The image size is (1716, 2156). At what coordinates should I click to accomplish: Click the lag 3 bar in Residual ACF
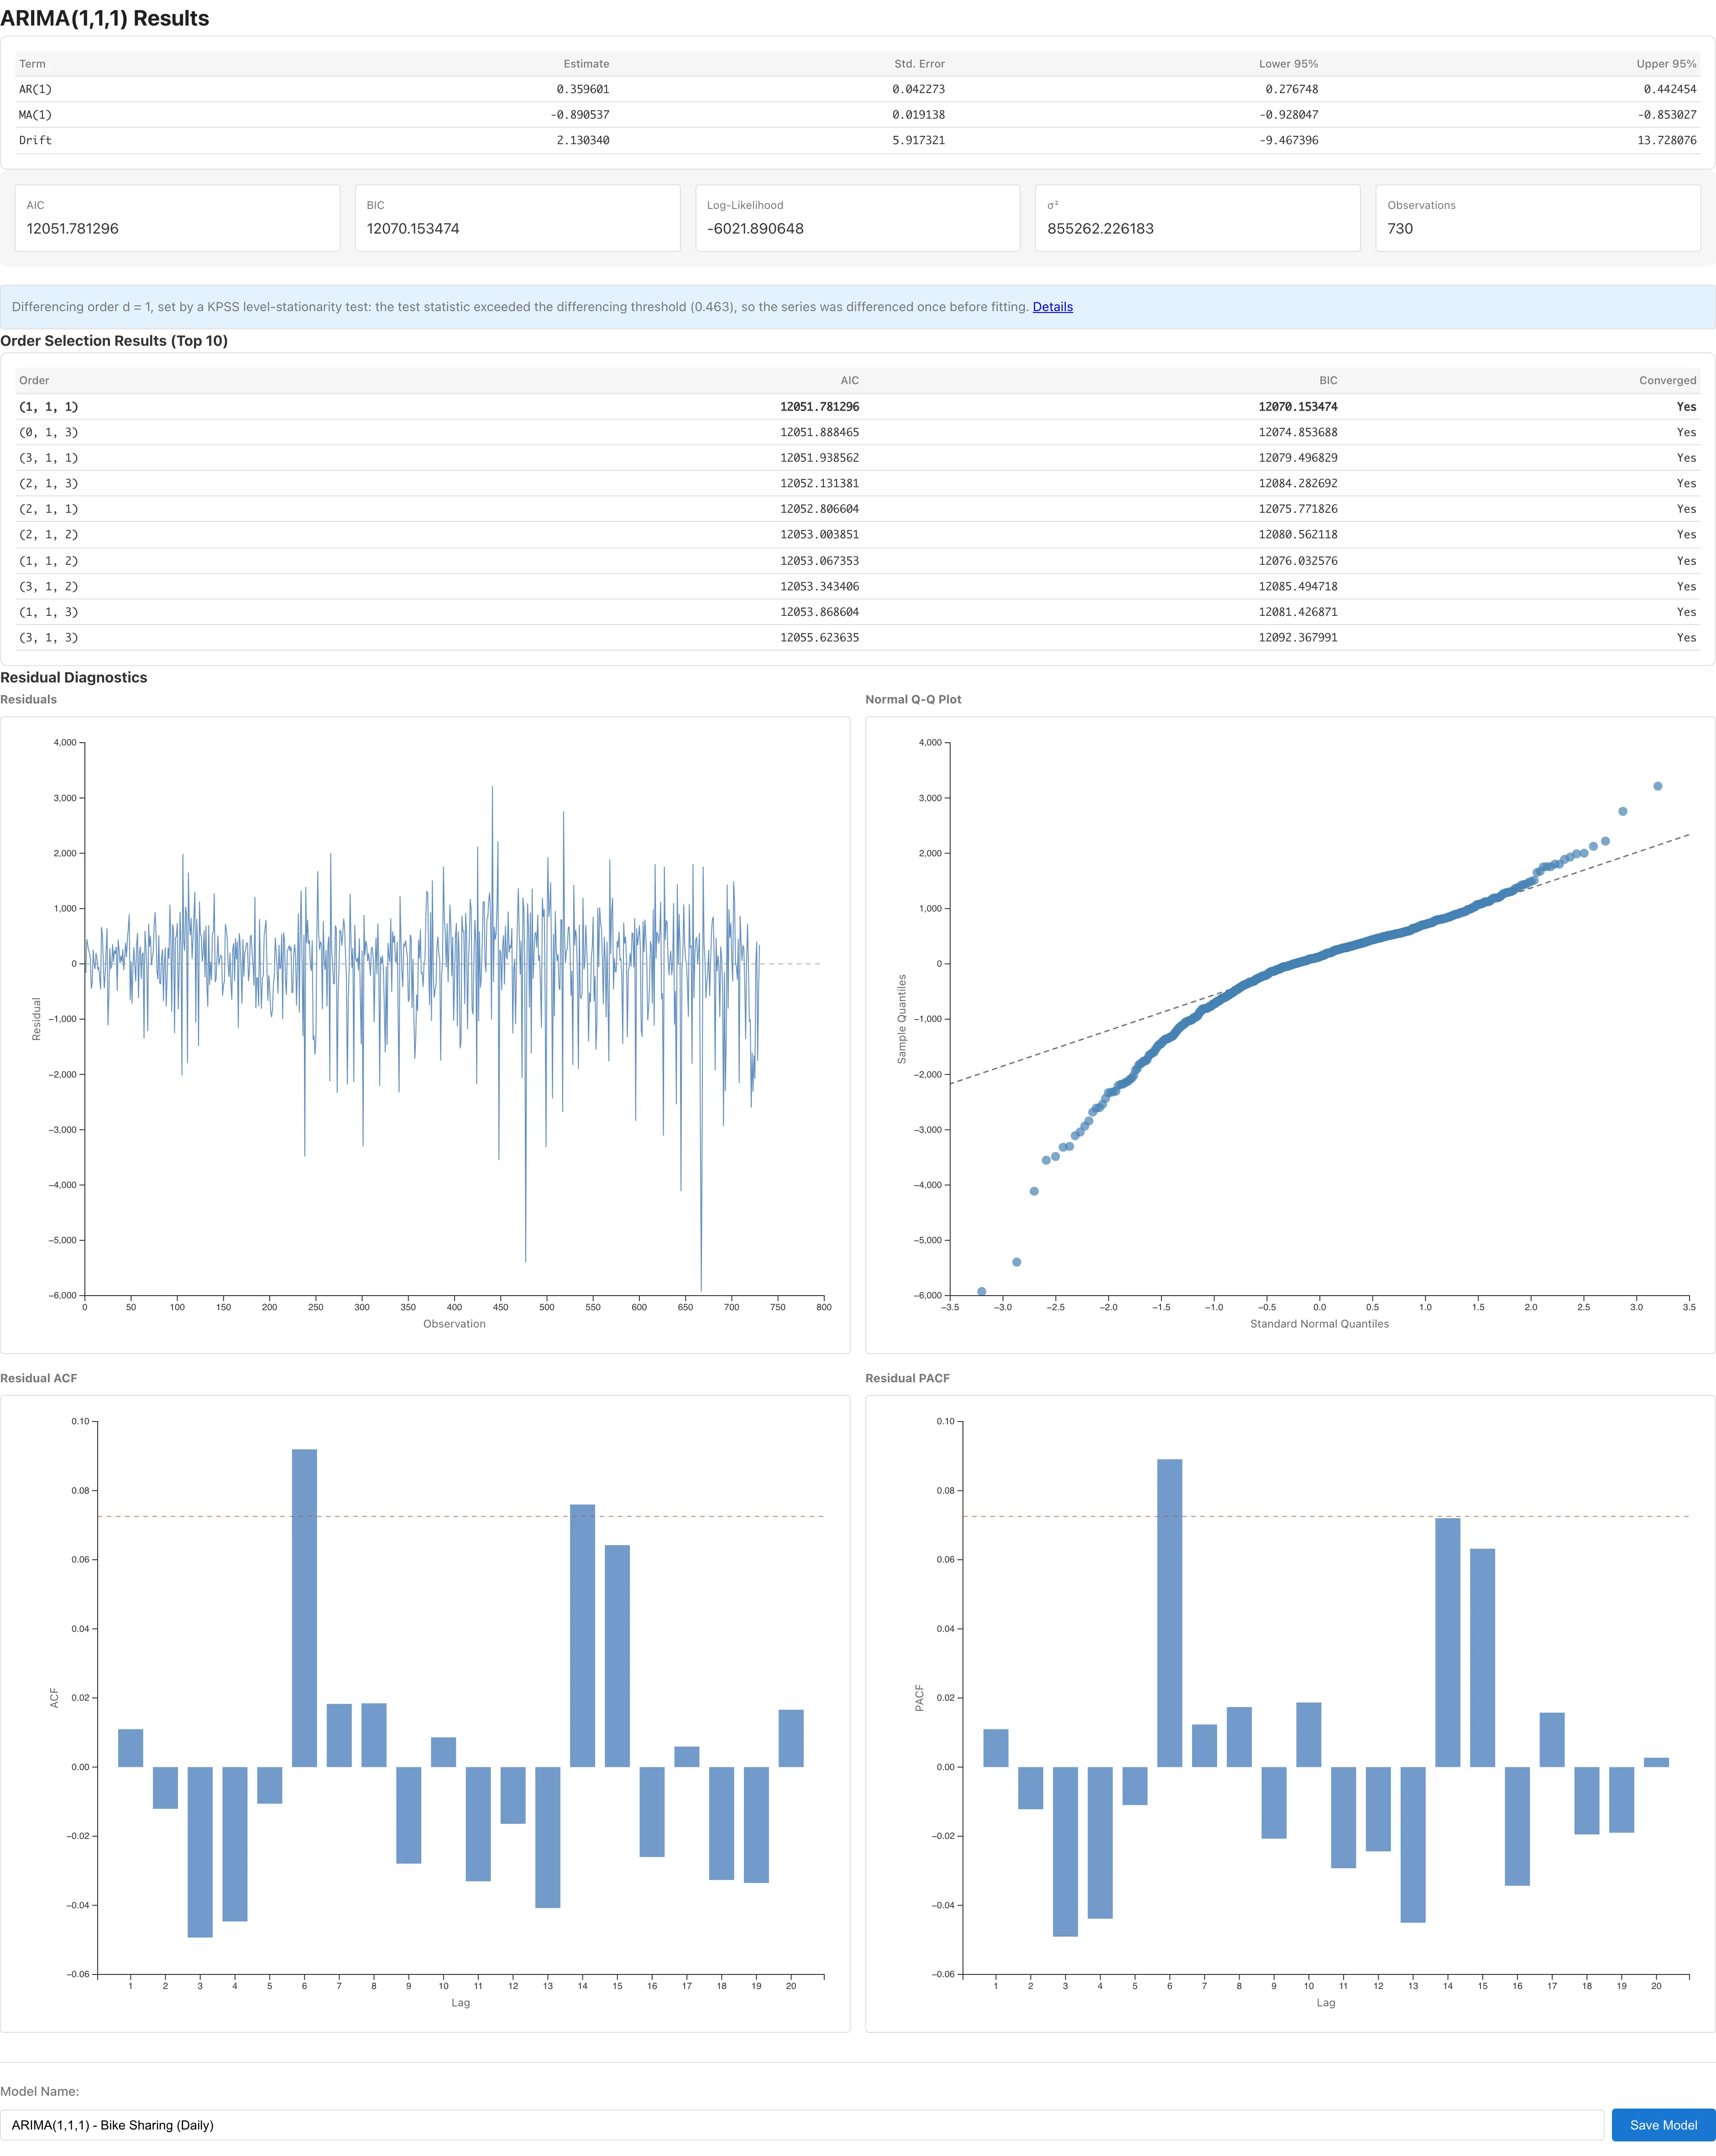click(200, 1852)
